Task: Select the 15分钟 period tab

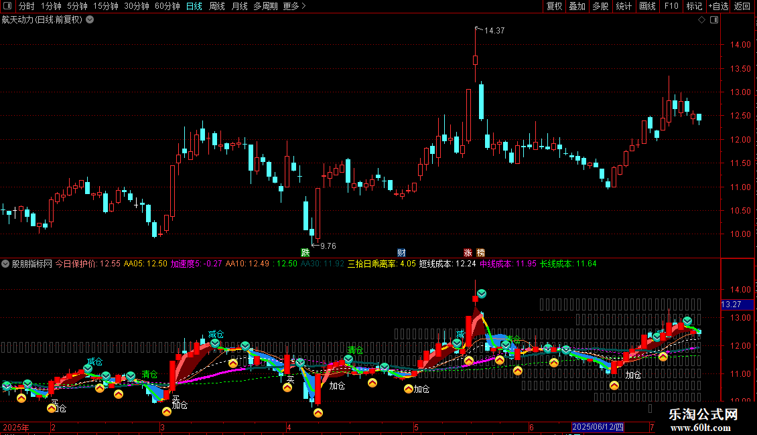Action: 106,6
